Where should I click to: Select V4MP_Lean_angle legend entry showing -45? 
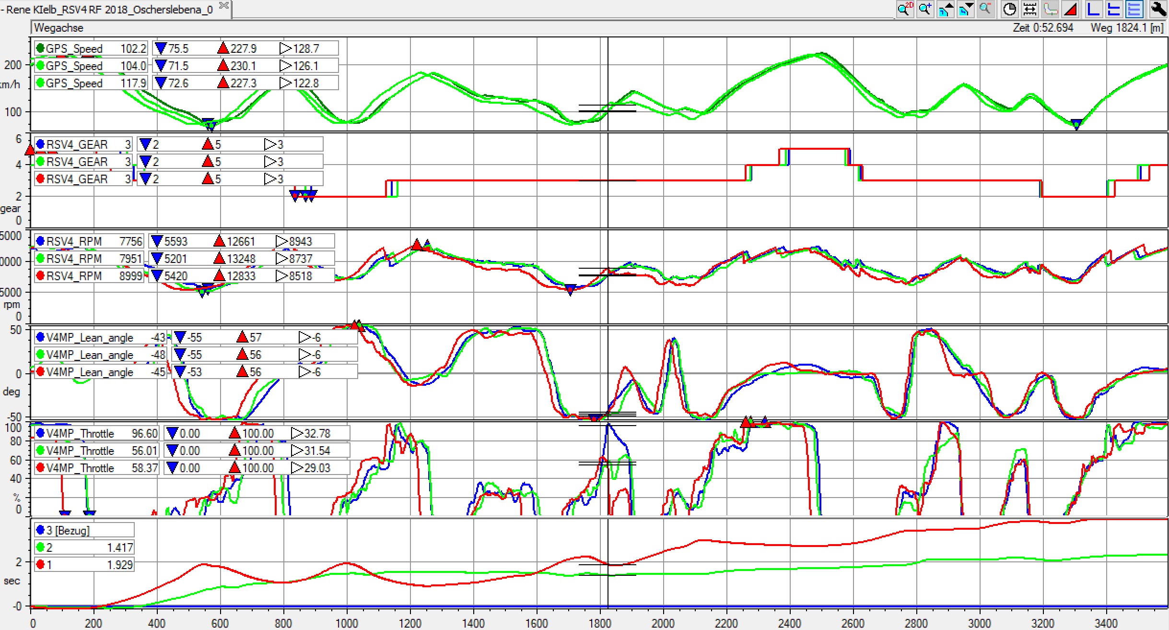point(100,372)
